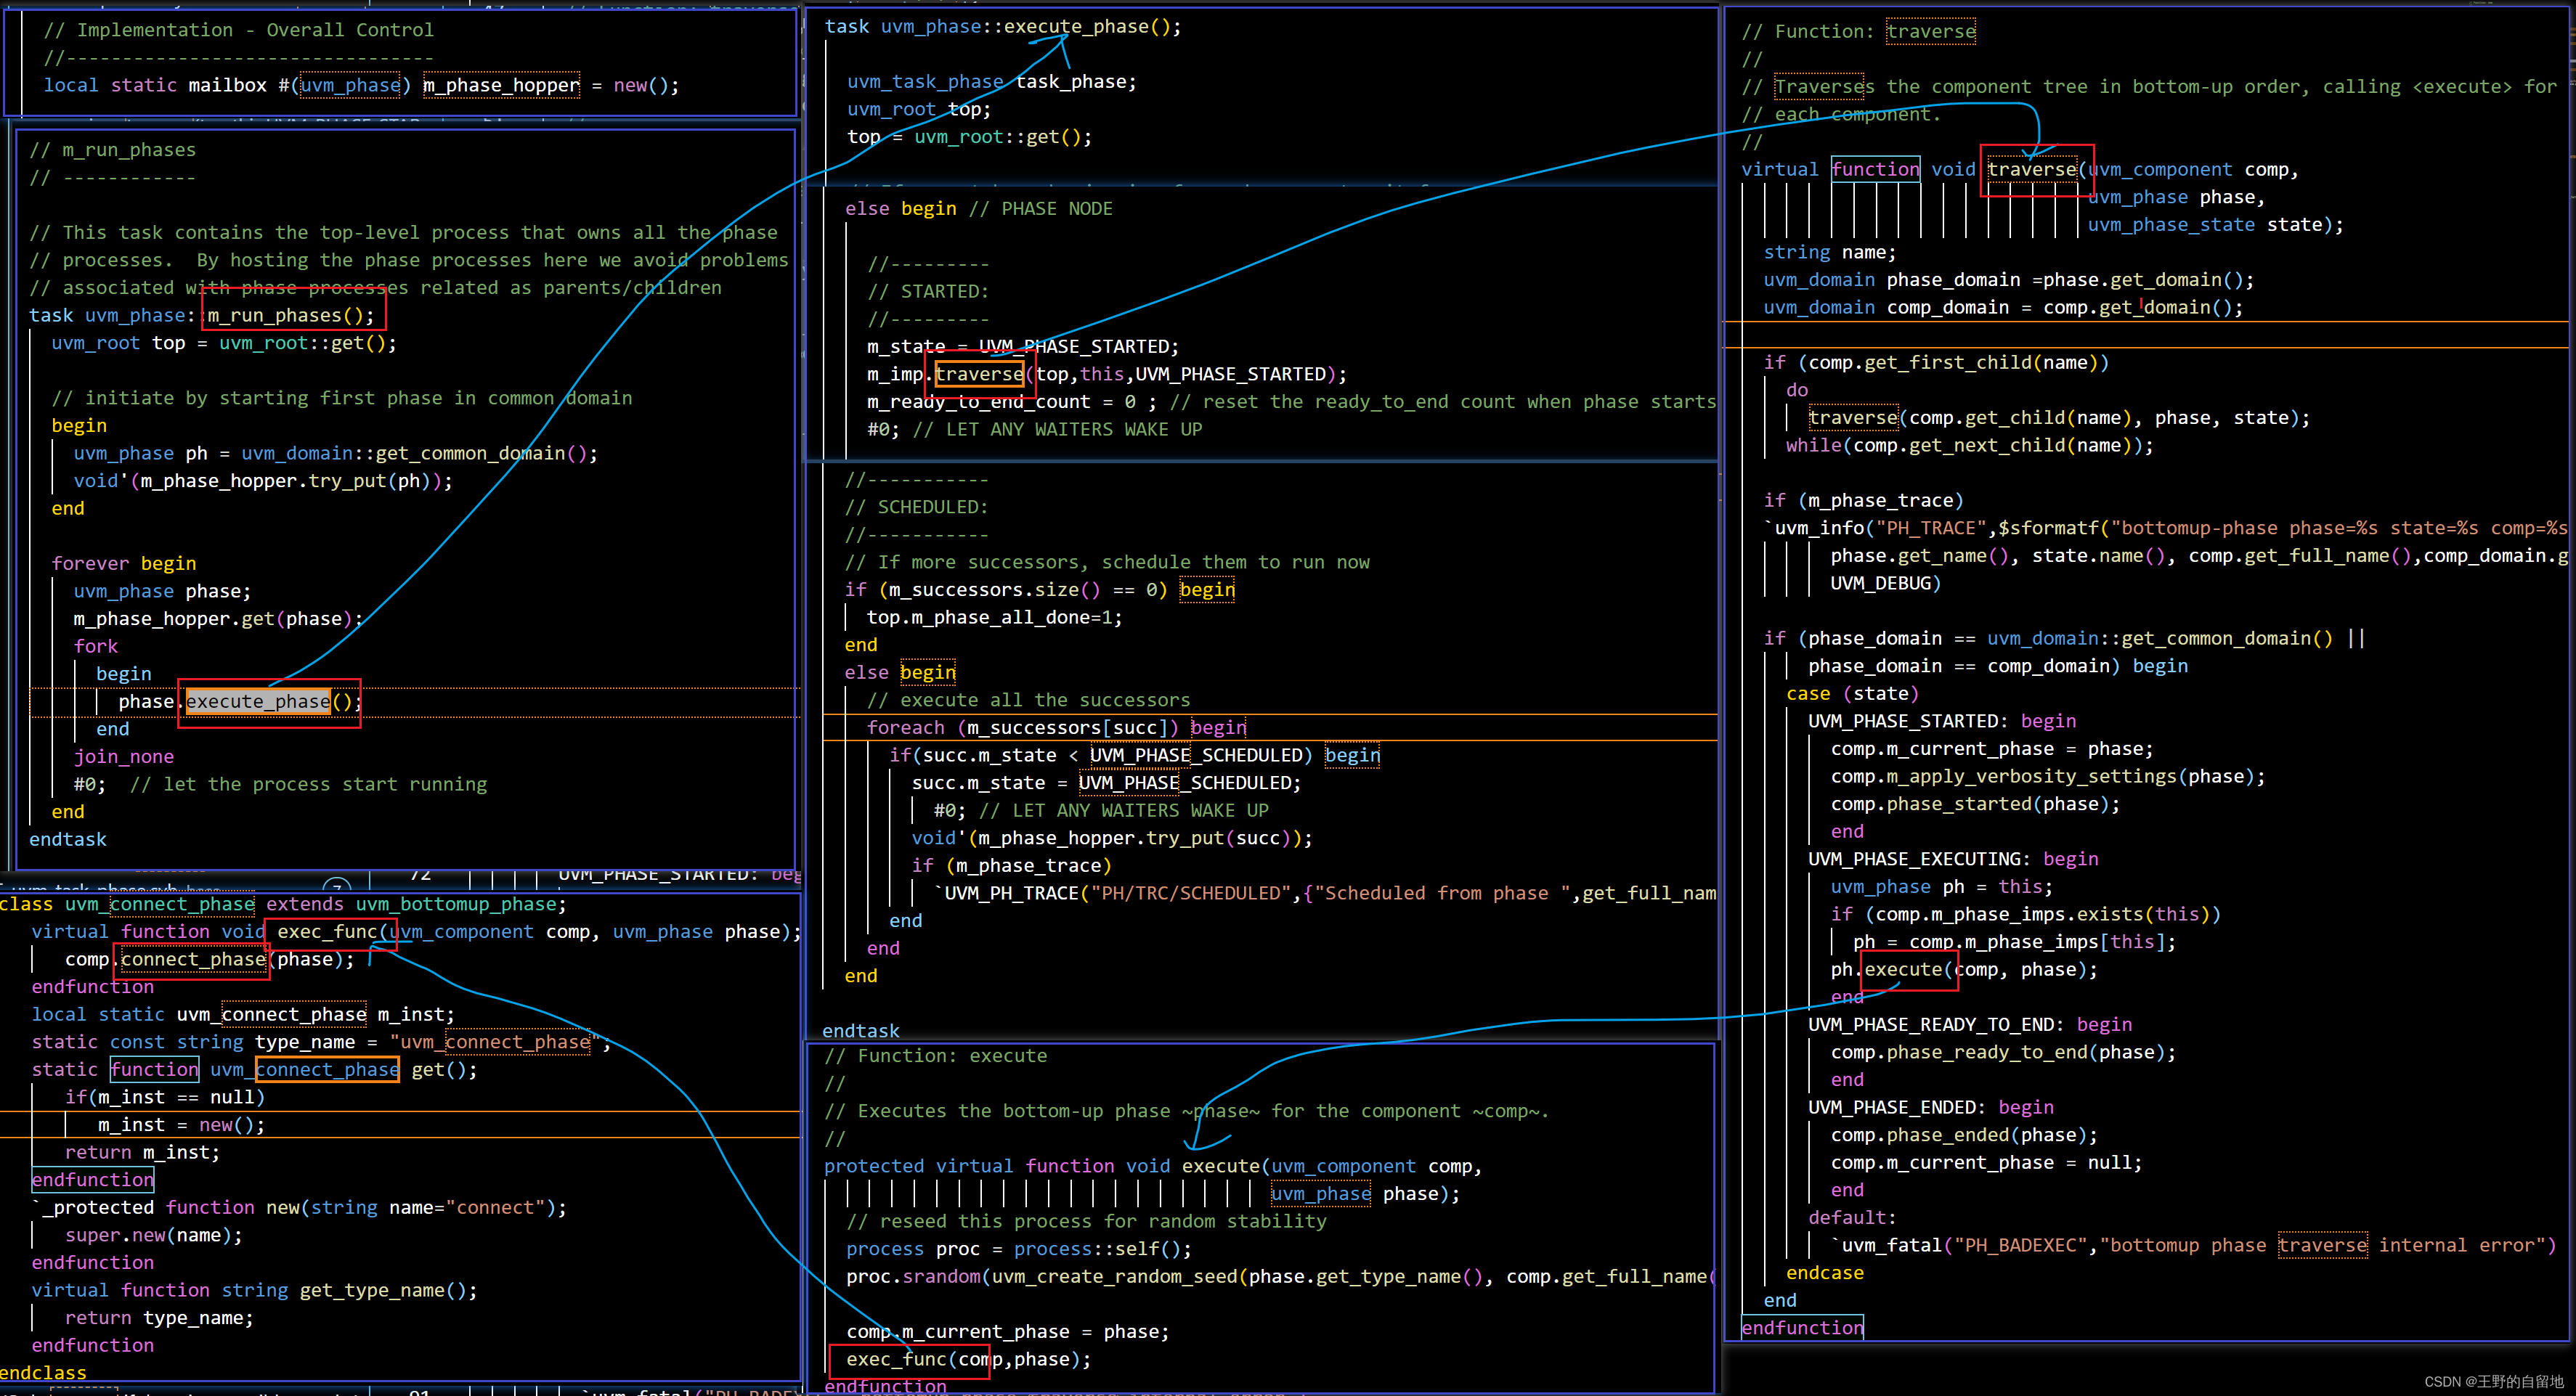Click the 'void'(m_phase_hopper.try_put(ph));' line

tap(263, 481)
